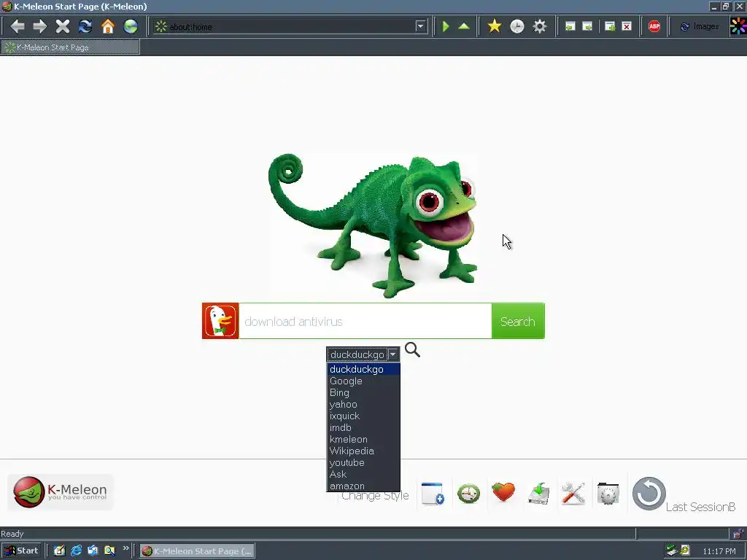Click the ABP Adblock Plus icon

coord(654,26)
